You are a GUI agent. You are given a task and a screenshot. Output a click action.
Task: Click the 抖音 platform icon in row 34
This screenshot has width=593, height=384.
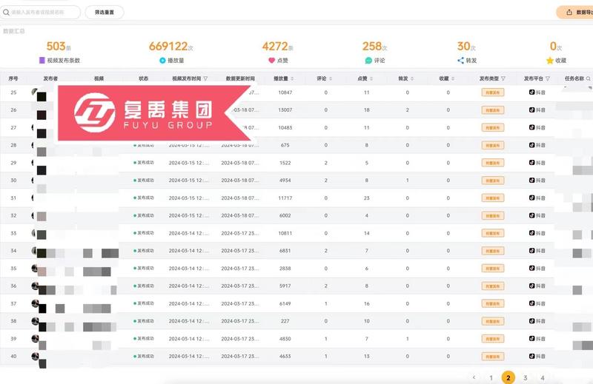531,251
